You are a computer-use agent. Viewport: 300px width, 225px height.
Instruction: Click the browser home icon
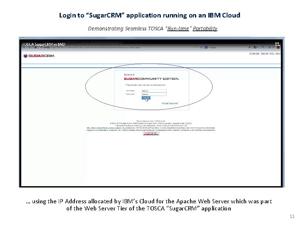click(35, 47)
